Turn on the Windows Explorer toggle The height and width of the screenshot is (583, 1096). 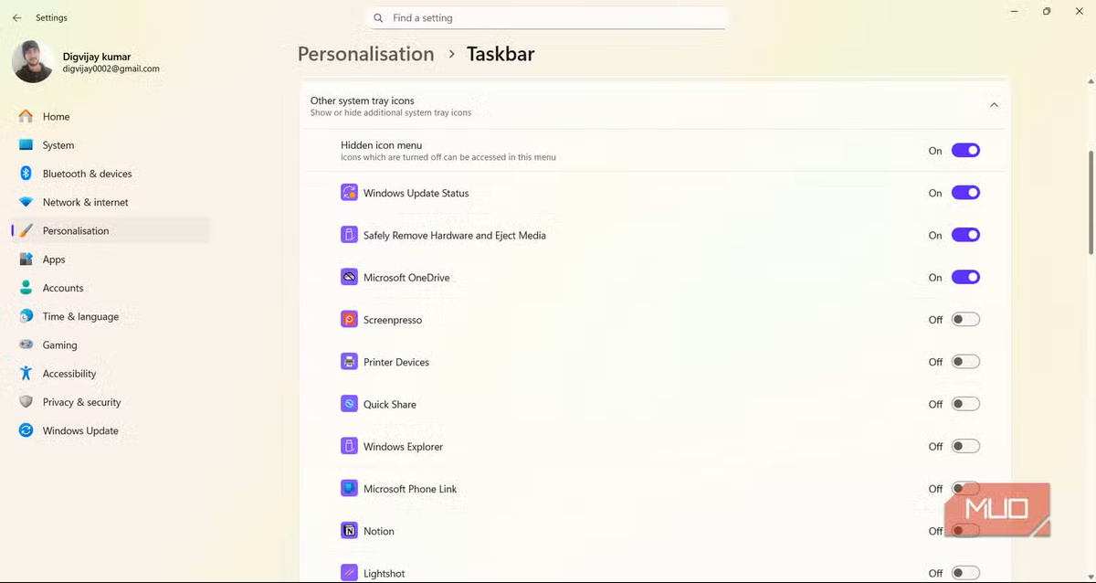965,446
